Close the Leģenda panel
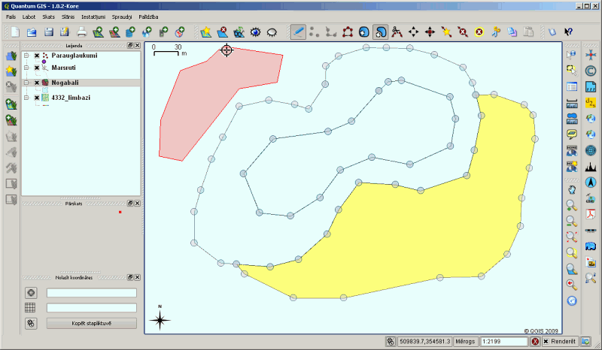Screen dimensions: 602x350 pos(137,46)
